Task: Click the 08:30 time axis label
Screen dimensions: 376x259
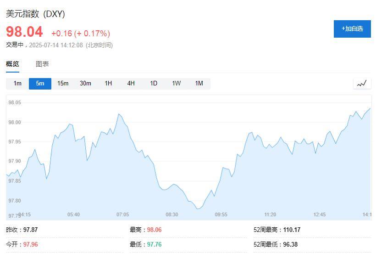Action: point(171,214)
